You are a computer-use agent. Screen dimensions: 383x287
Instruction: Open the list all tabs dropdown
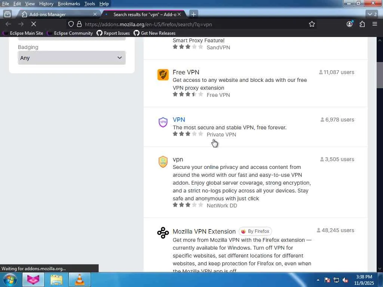point(373,15)
